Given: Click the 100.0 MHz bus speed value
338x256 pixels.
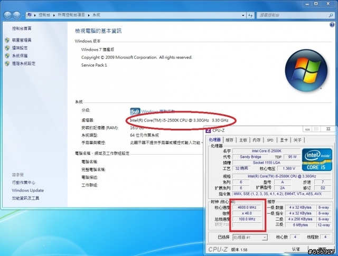Looking at the screenshot, I should pos(247,219).
